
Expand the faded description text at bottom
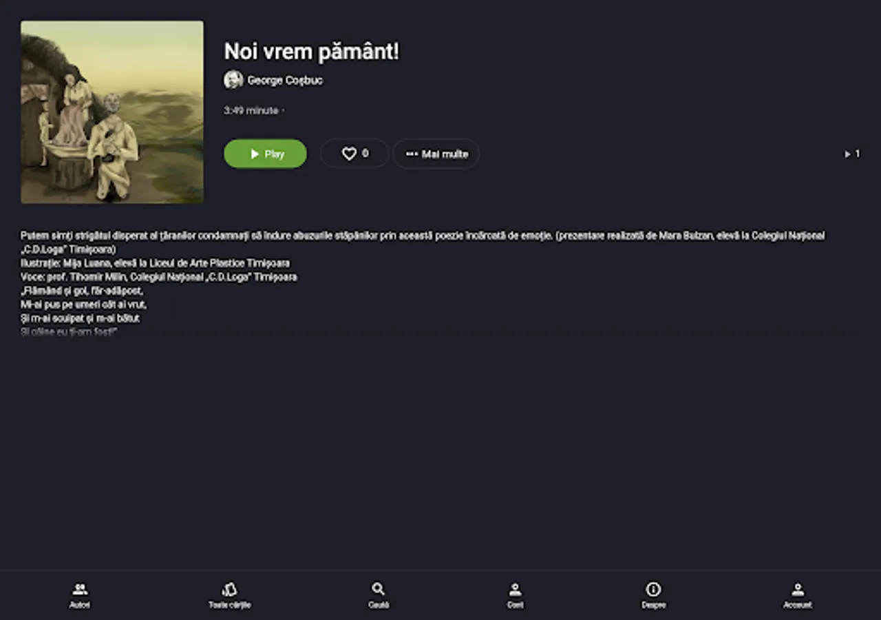[x=69, y=332]
